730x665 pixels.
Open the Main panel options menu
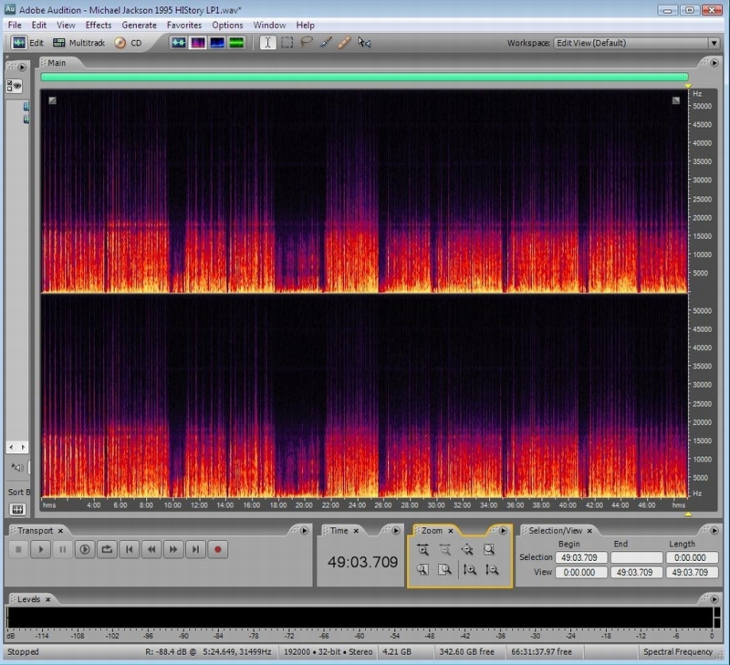coord(714,63)
